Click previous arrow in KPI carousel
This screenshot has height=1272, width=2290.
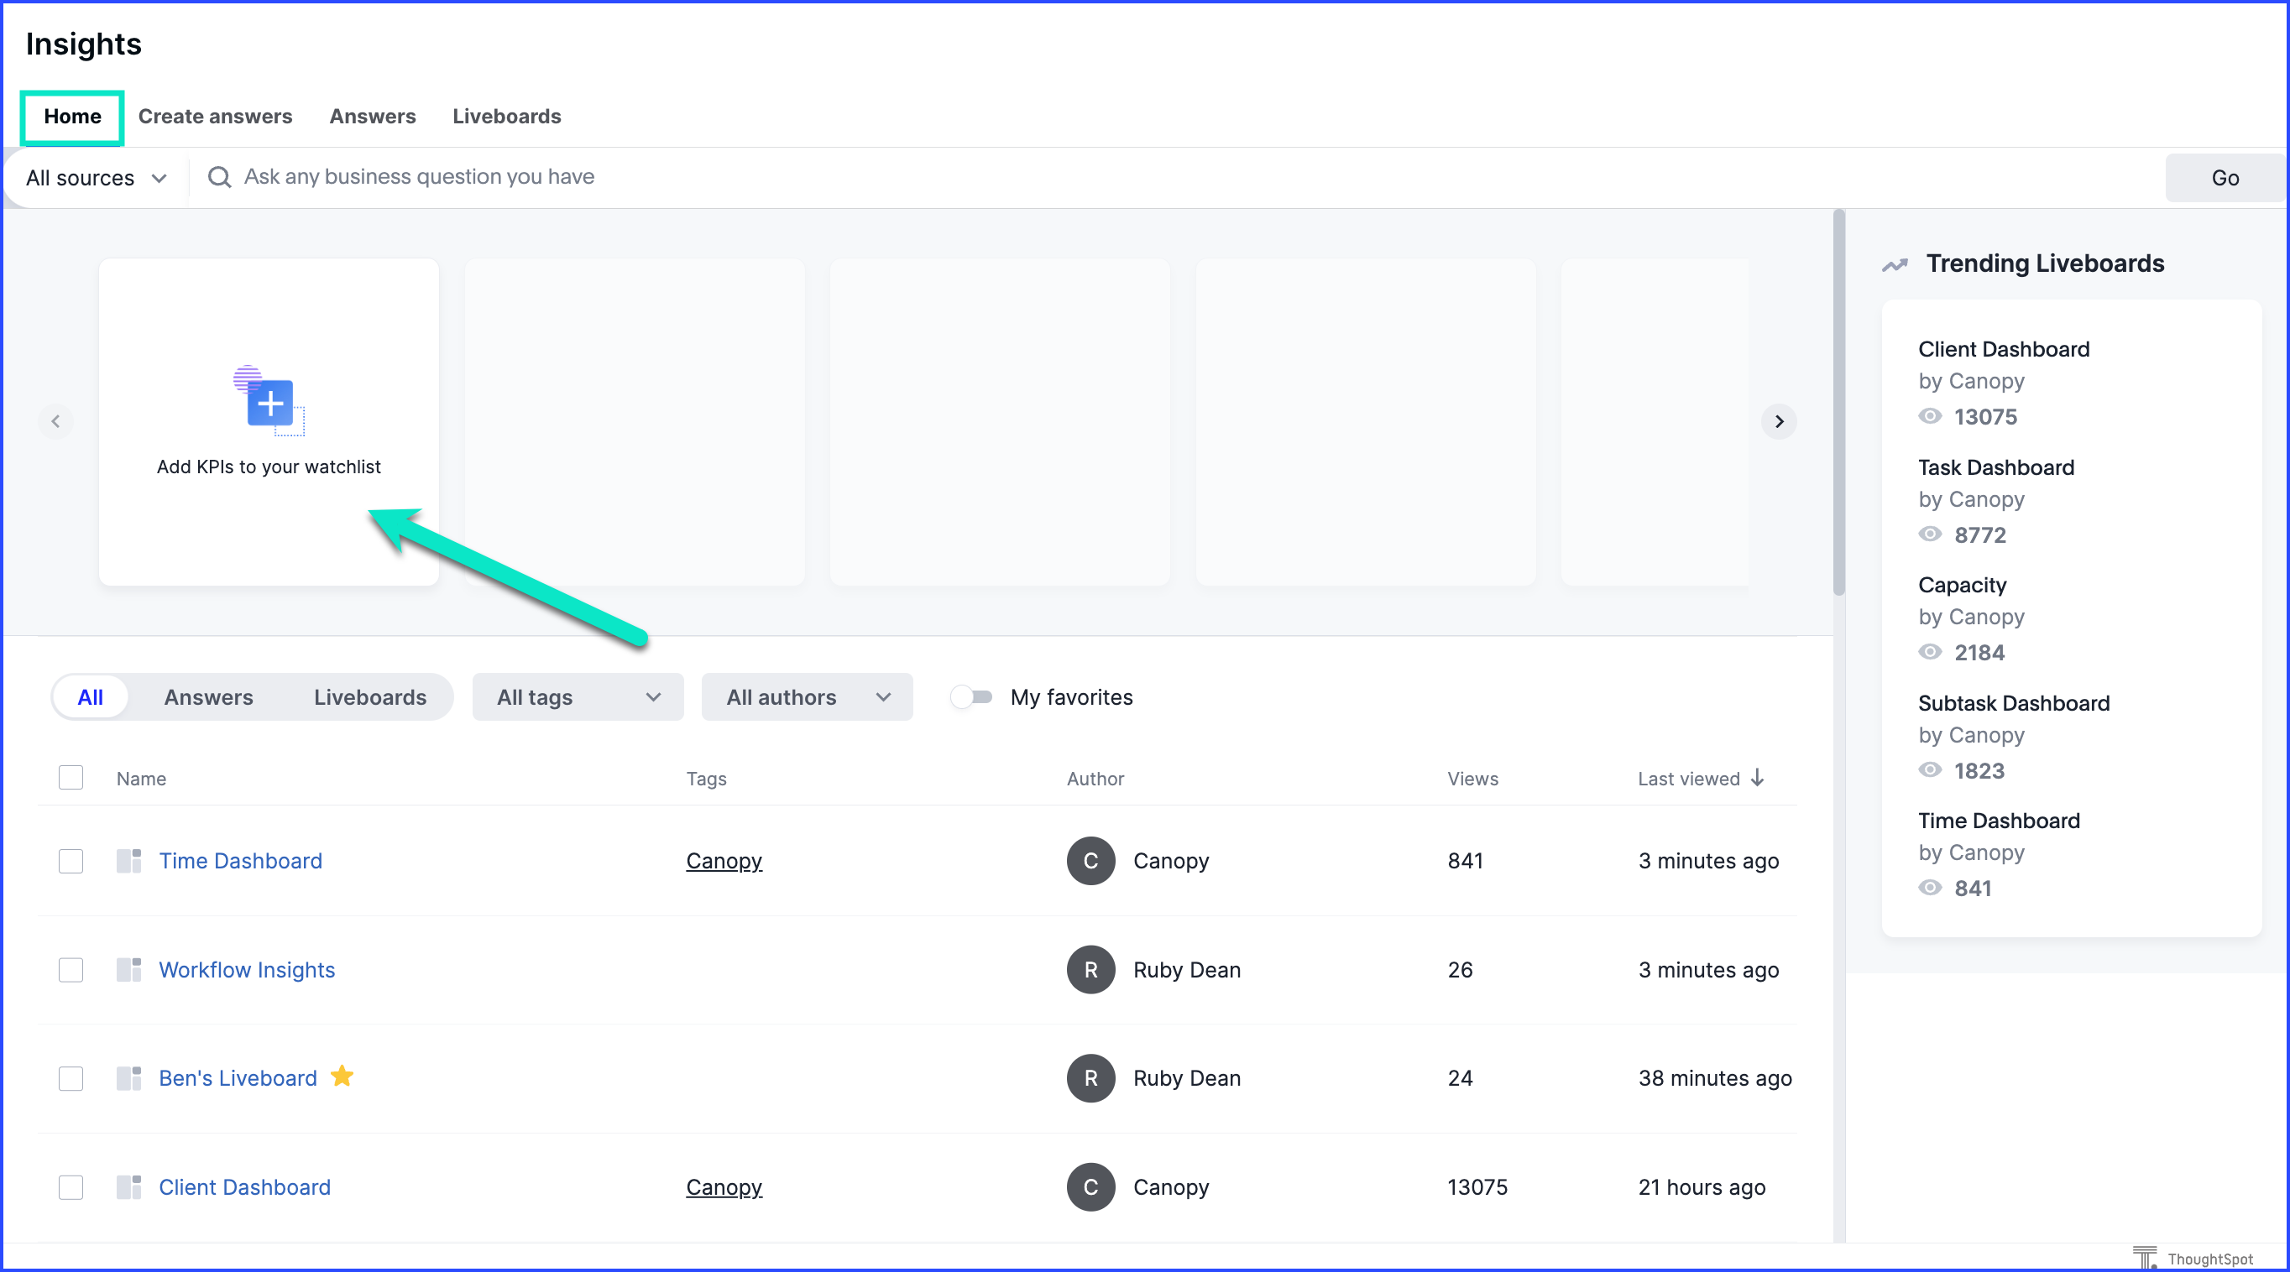(x=56, y=421)
